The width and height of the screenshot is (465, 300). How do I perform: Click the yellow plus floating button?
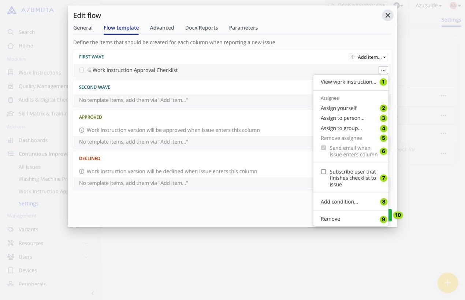coord(447,283)
